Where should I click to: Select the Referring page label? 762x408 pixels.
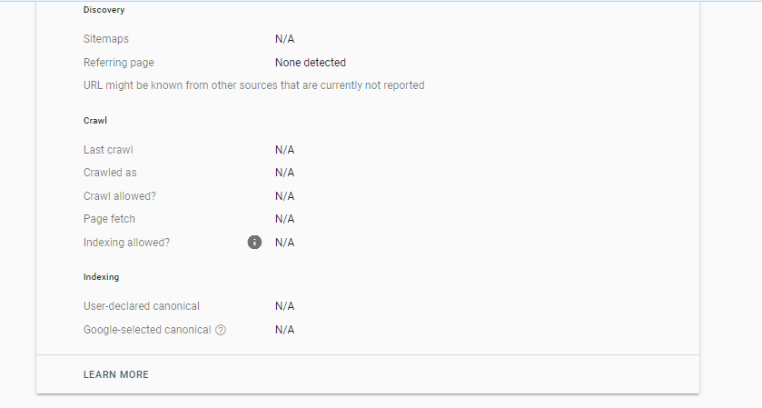pos(119,63)
